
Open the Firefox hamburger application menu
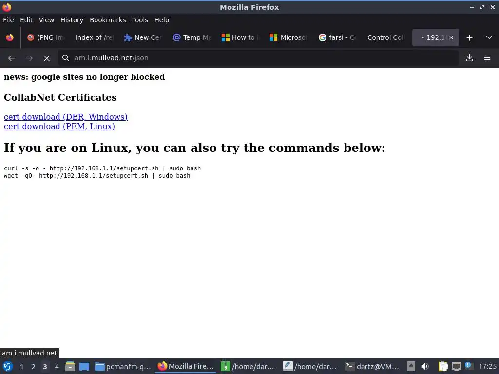(487, 58)
